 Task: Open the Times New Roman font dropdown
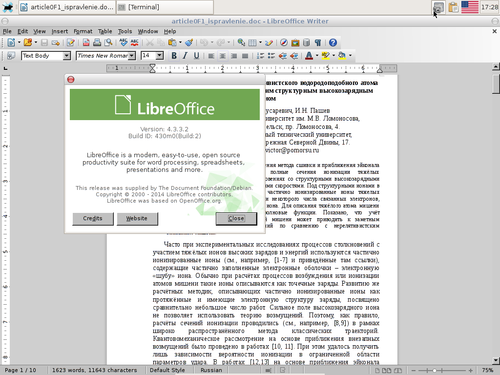[x=132, y=56]
